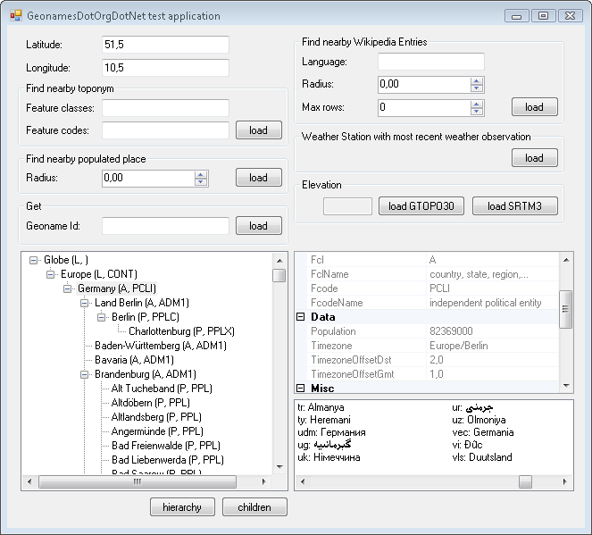
Task: Collapse the Misc category in property grid
Action: tap(301, 389)
